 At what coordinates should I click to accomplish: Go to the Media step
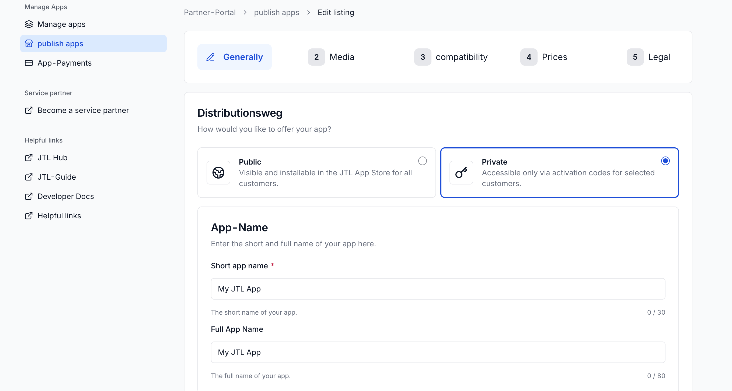331,57
